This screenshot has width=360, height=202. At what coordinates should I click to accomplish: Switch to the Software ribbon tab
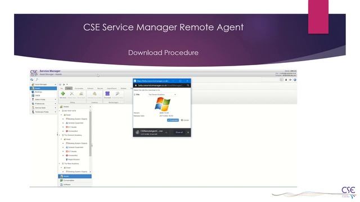point(90,89)
